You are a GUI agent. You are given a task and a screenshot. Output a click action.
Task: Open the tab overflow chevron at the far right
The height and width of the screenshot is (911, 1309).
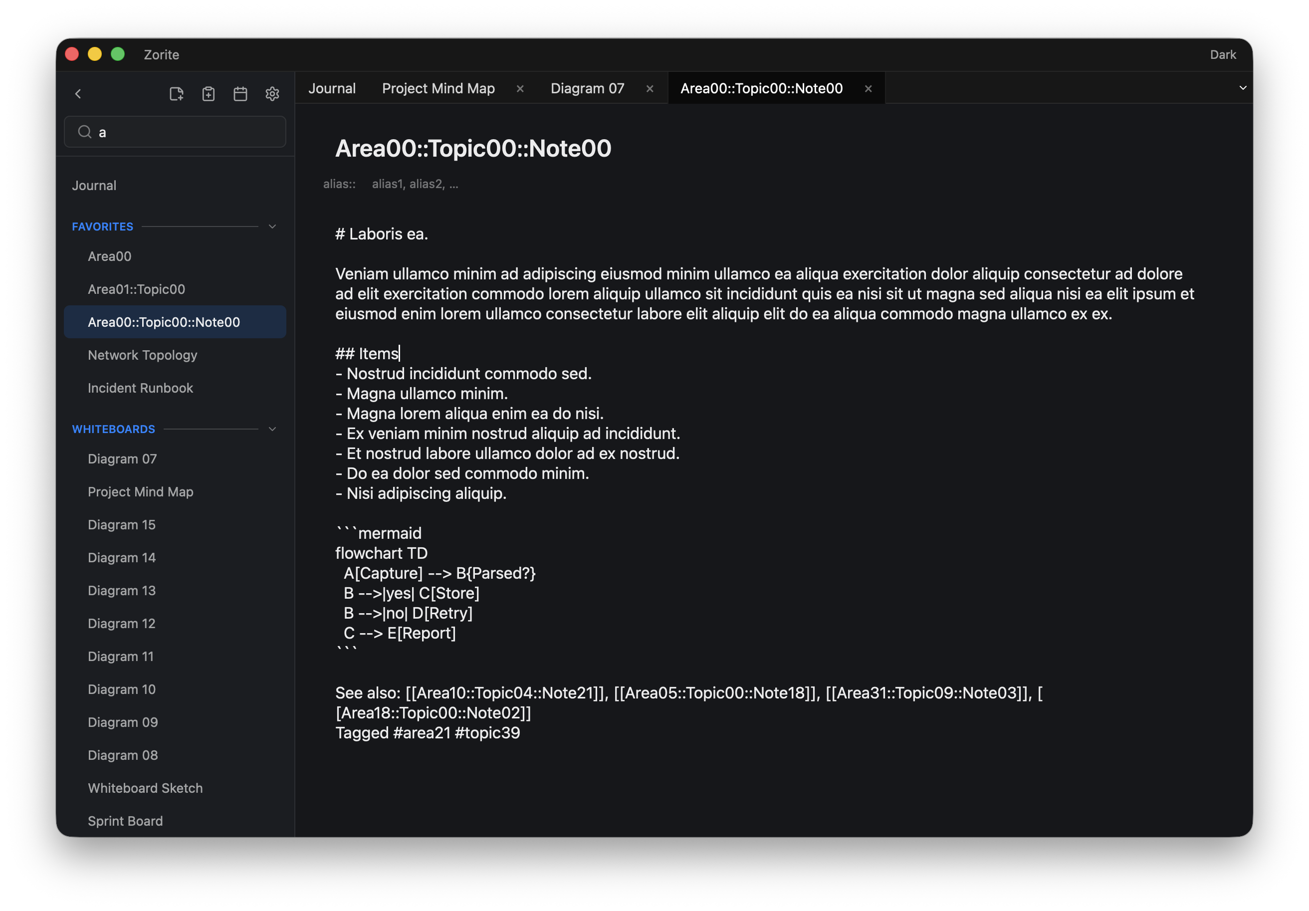point(1242,88)
